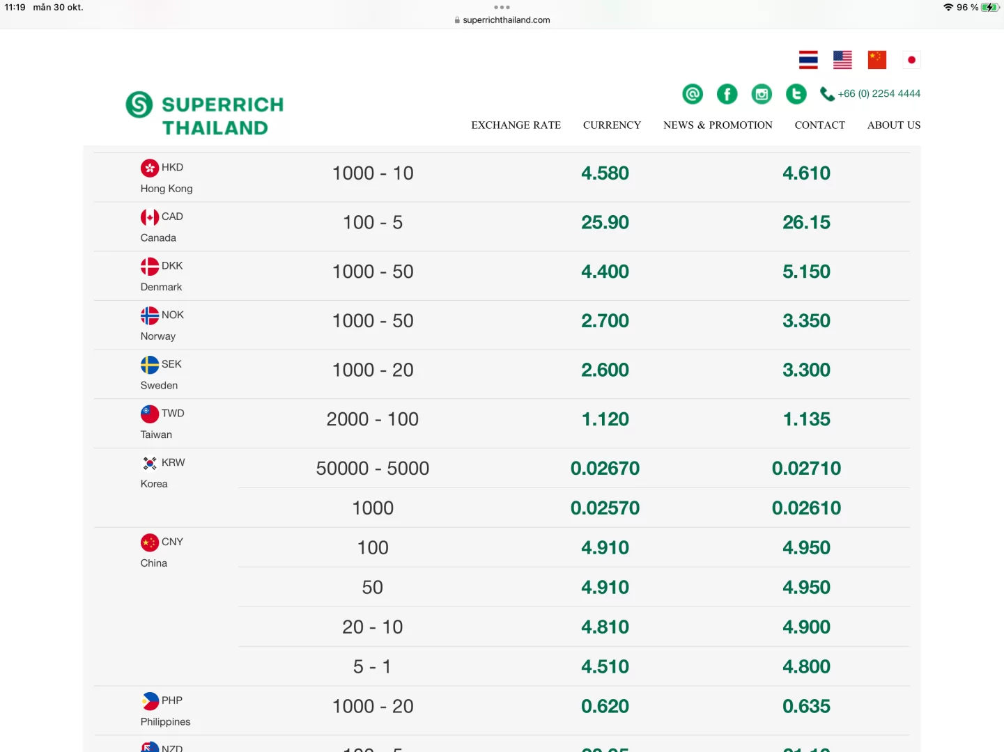
Task: Click the Hong Kong HKD flag icon
Action: tap(150, 168)
